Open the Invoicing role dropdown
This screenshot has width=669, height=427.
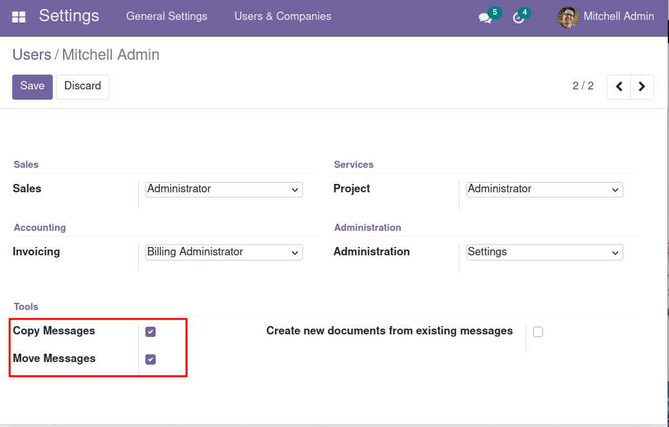coord(224,252)
